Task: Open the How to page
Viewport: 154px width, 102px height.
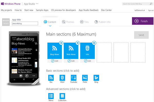Action: [18, 10]
